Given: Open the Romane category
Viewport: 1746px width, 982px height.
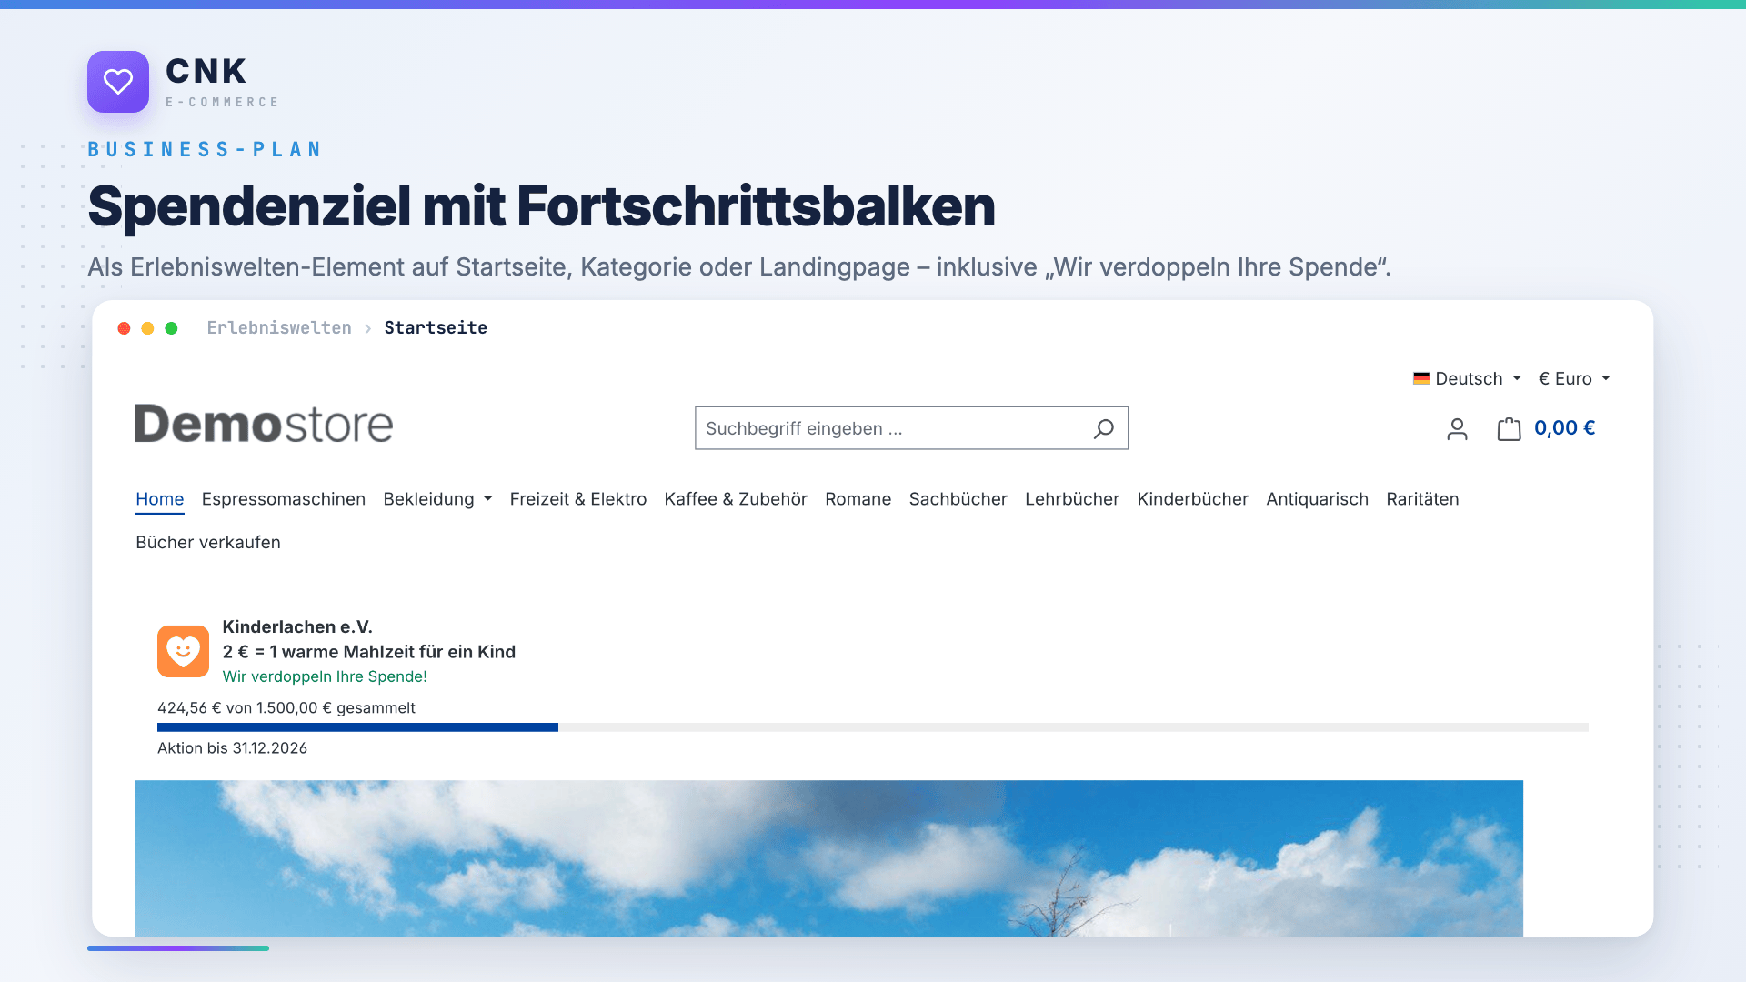Looking at the screenshot, I should coord(858,499).
